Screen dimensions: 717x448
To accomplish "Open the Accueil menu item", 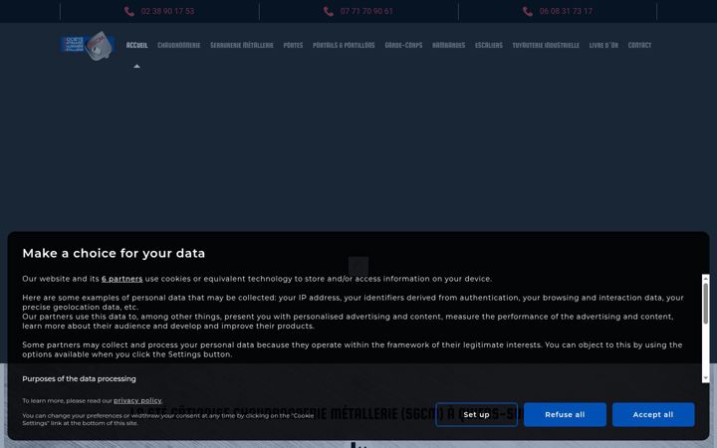I will tap(136, 45).
